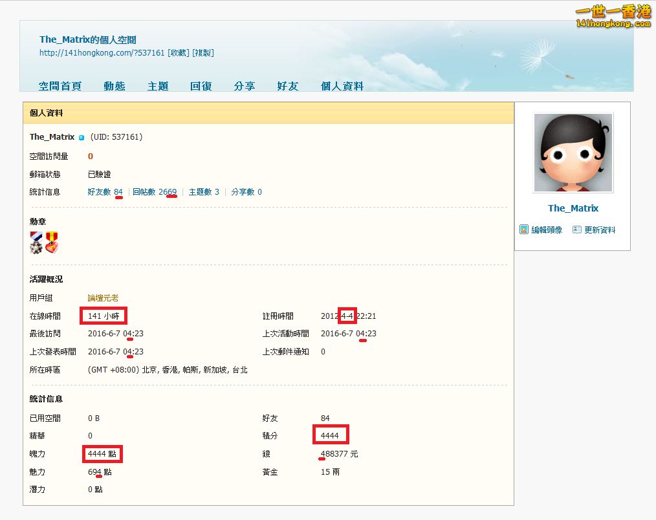656x520 pixels.
Task: Click the blue online status dot beside The_Matrix
Action: click(x=82, y=138)
